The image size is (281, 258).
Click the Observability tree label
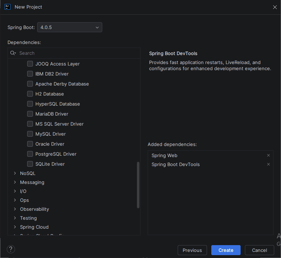point(34,209)
